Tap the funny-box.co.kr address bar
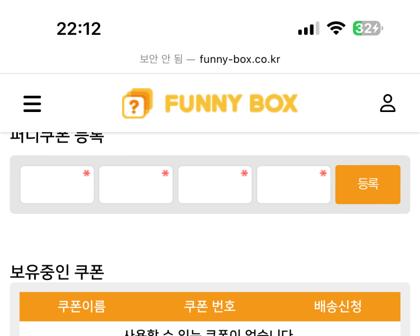Image resolution: width=420 pixels, height=336 pixels. (x=240, y=59)
